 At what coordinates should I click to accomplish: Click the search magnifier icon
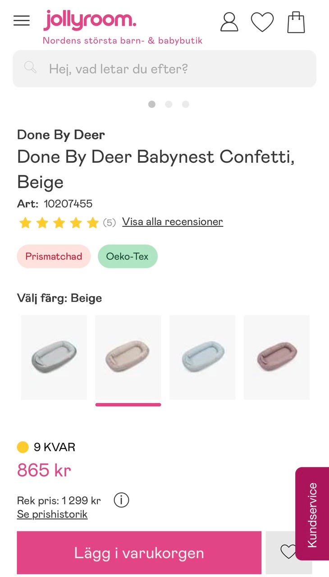[x=30, y=68]
